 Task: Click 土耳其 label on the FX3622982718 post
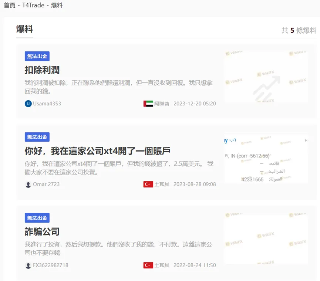coord(162,265)
